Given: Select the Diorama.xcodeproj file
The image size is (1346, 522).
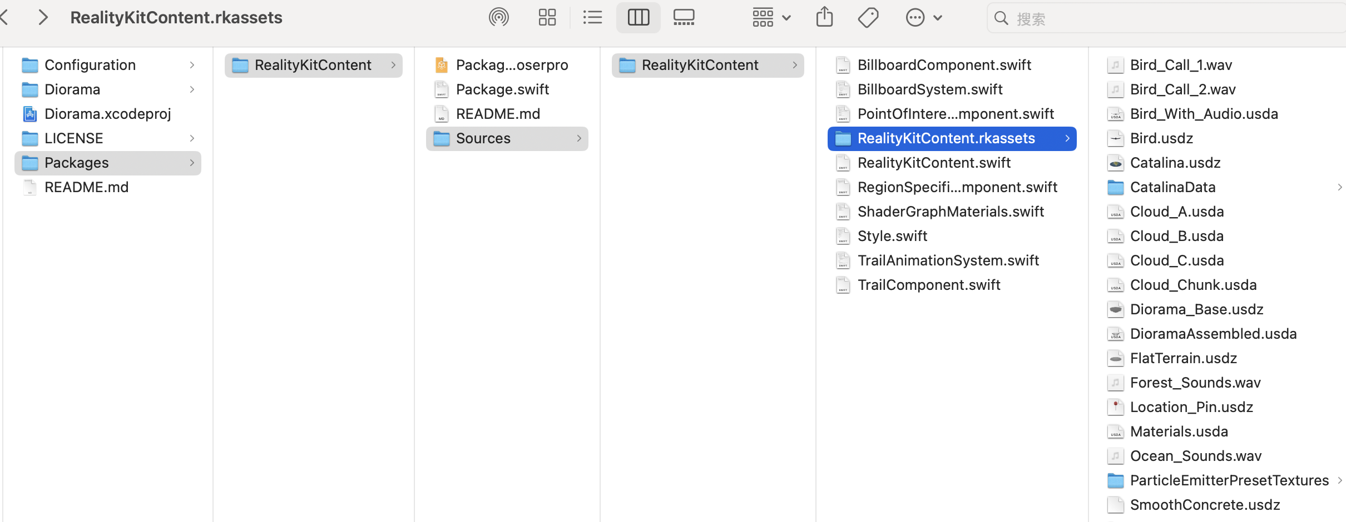Looking at the screenshot, I should 107,114.
